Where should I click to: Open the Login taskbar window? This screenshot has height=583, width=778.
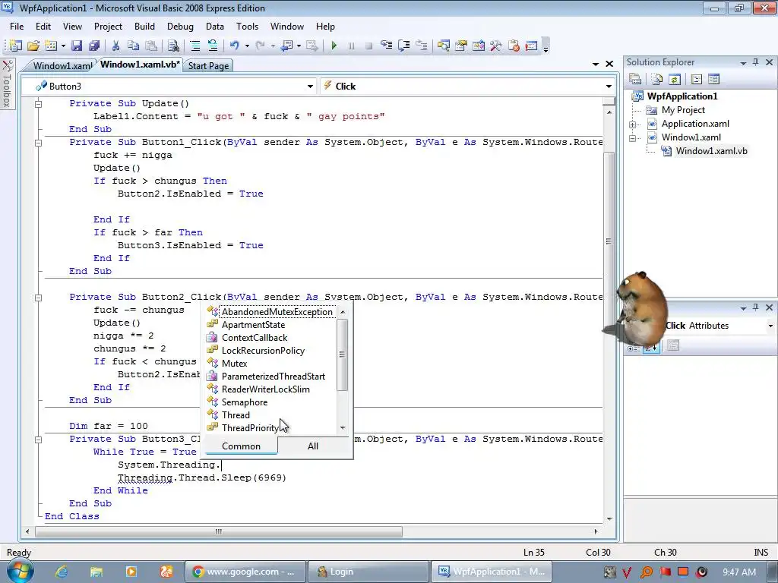(x=368, y=572)
